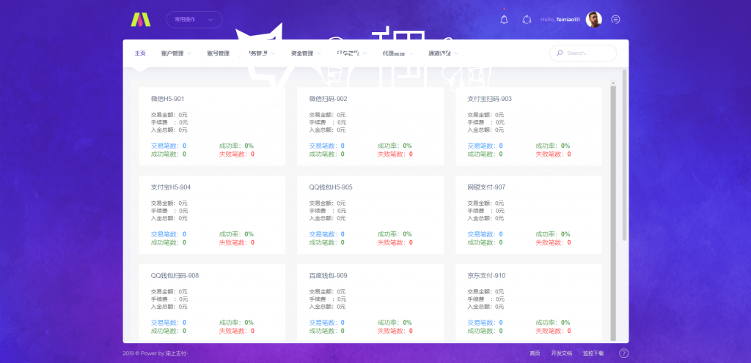Click 成功率 in the QQ钱包扫码-908 card

point(236,323)
